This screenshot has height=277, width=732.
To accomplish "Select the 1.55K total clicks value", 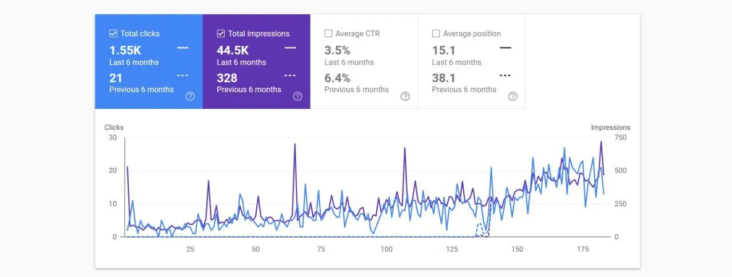I will pos(125,50).
